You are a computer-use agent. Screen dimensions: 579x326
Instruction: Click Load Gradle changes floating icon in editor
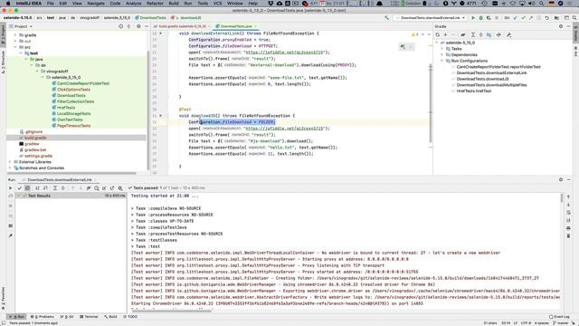point(403,46)
